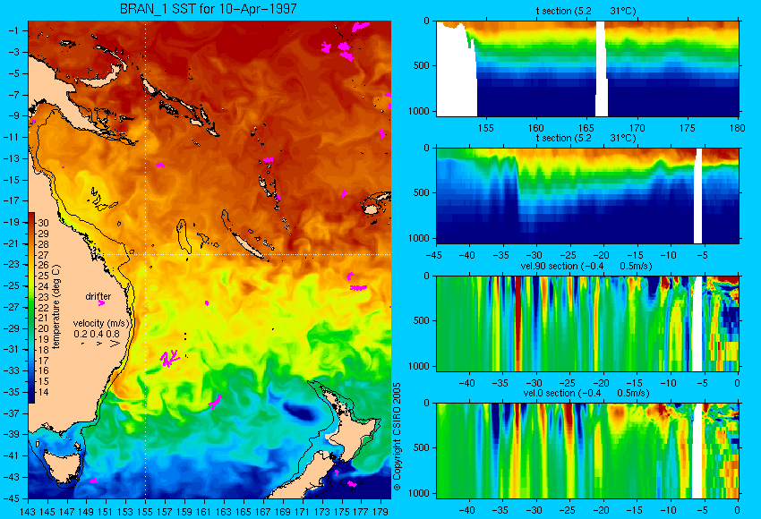Click the temperature colorbar scale on the map
The image size is (761, 519).
(31, 308)
